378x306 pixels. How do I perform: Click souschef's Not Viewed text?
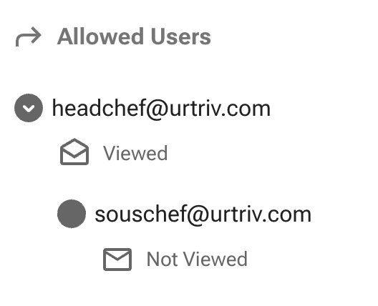[197, 259]
